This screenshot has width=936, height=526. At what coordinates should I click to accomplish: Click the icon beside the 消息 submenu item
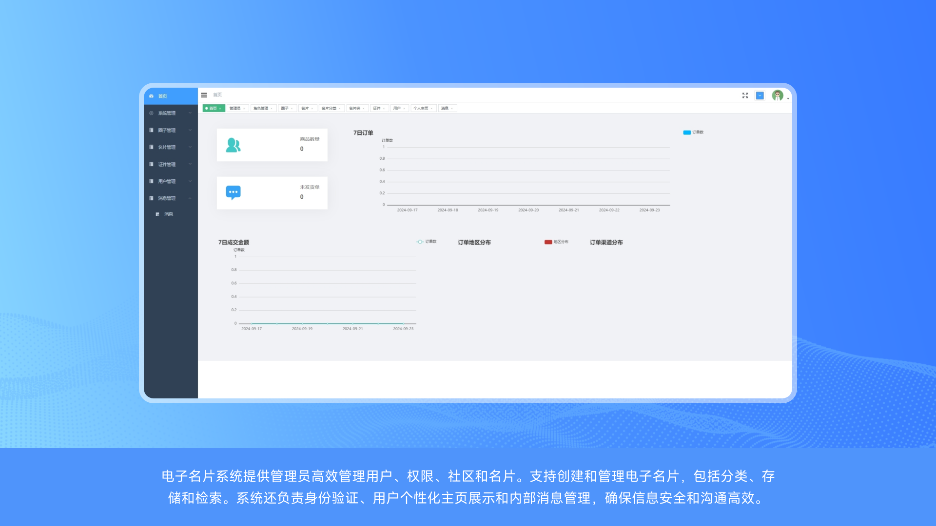pyautogui.click(x=157, y=214)
